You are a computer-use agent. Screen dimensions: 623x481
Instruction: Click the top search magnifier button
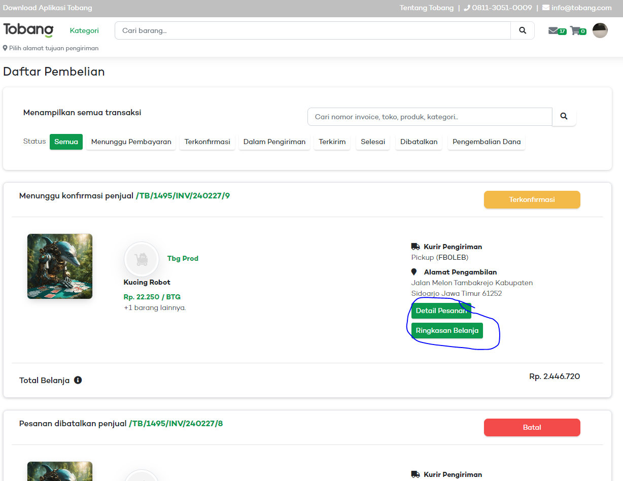tap(523, 30)
